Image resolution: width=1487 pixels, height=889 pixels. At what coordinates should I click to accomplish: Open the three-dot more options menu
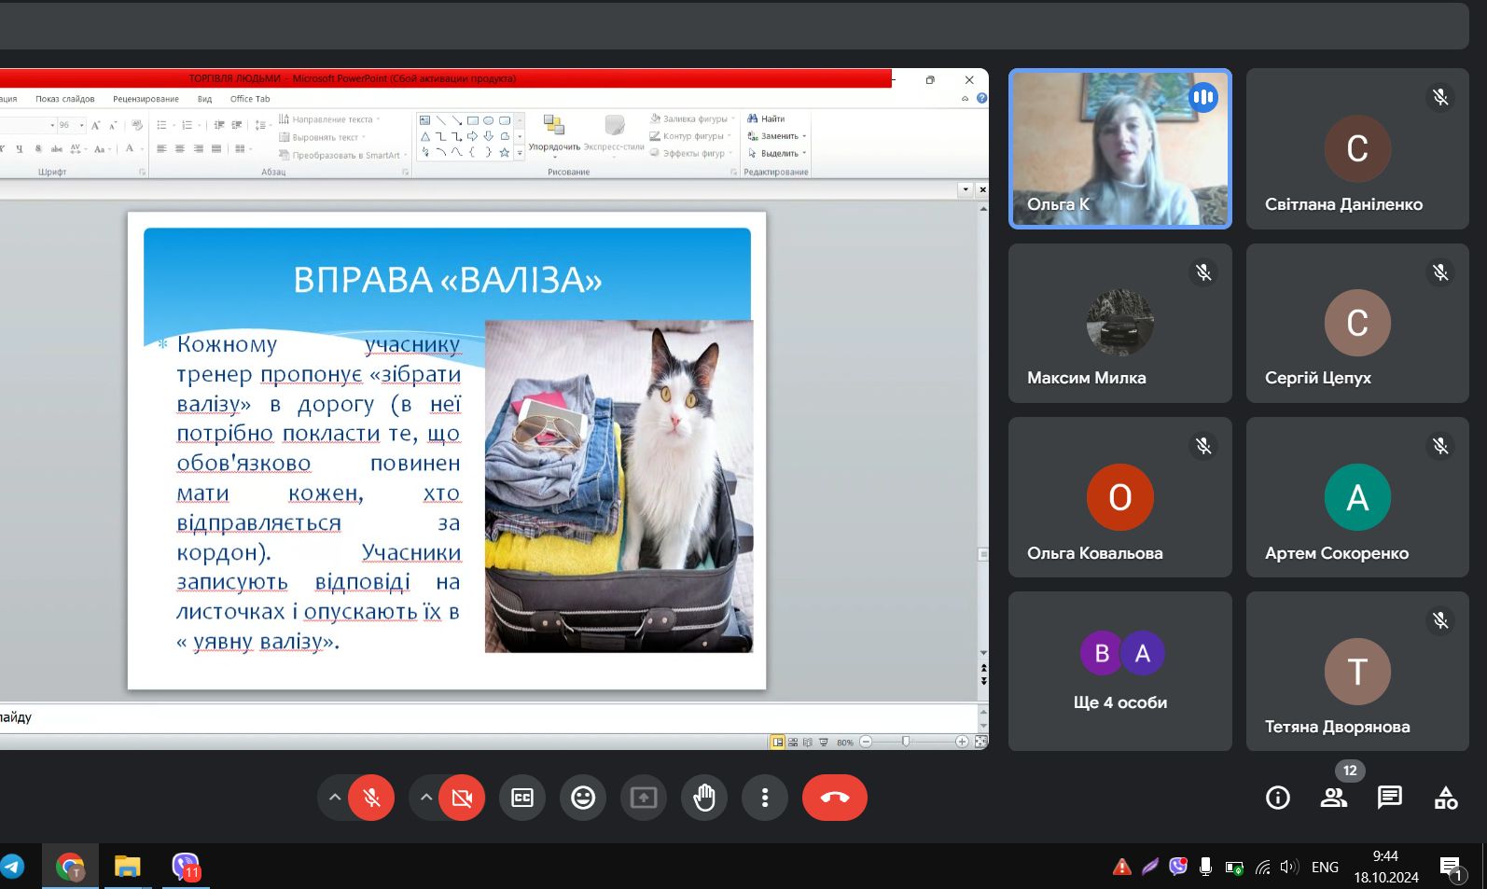[x=765, y=798]
